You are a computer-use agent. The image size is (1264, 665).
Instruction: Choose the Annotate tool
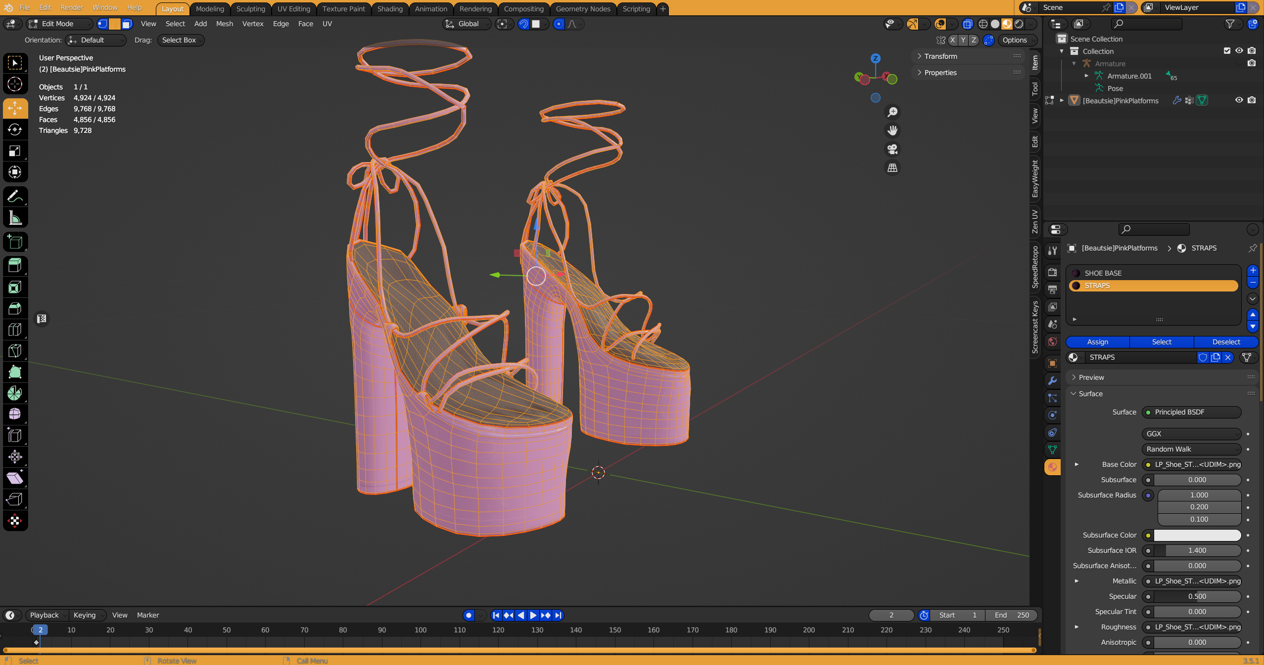(x=15, y=197)
